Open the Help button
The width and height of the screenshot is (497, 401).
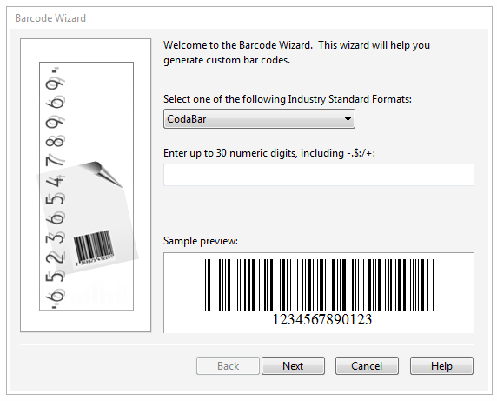441,366
